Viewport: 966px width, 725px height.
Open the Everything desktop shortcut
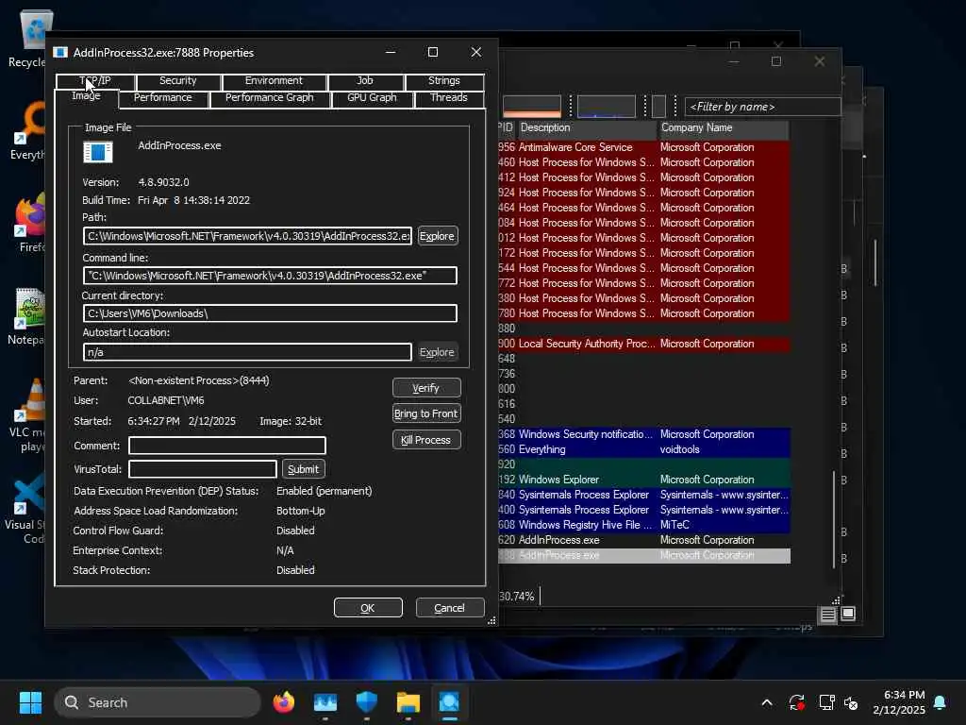point(27,130)
